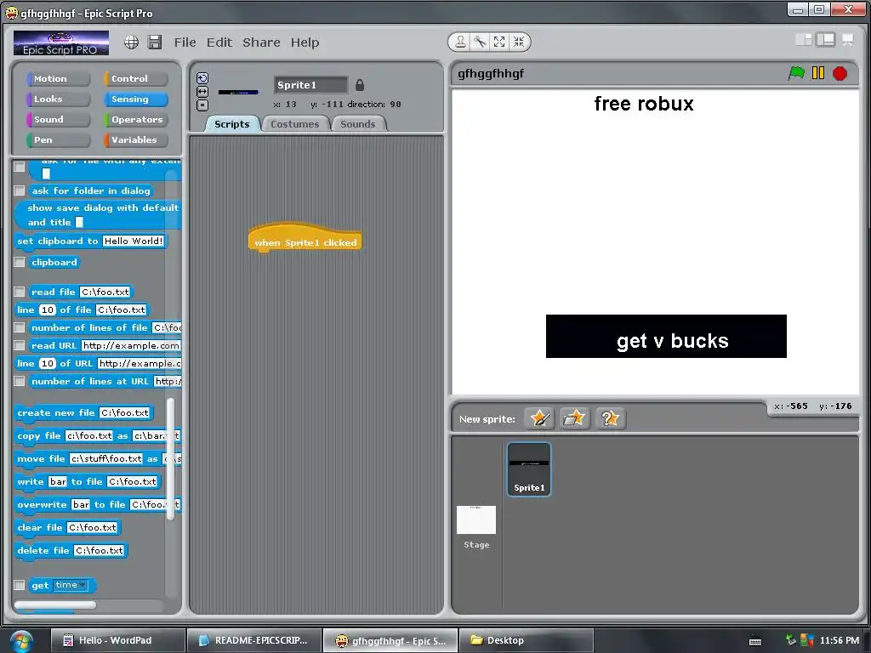Get a surprise sprite

610,418
